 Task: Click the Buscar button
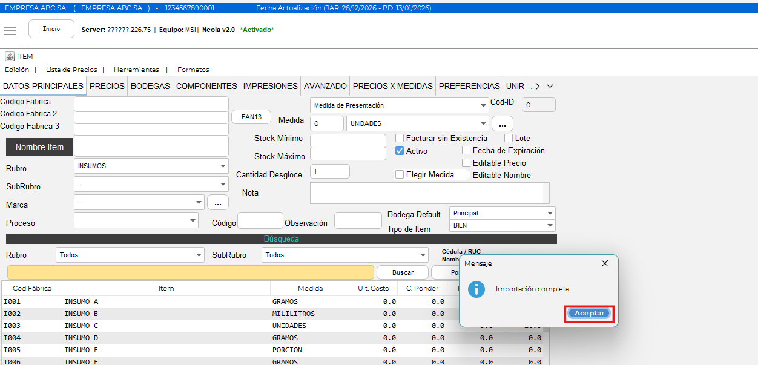pyautogui.click(x=402, y=272)
